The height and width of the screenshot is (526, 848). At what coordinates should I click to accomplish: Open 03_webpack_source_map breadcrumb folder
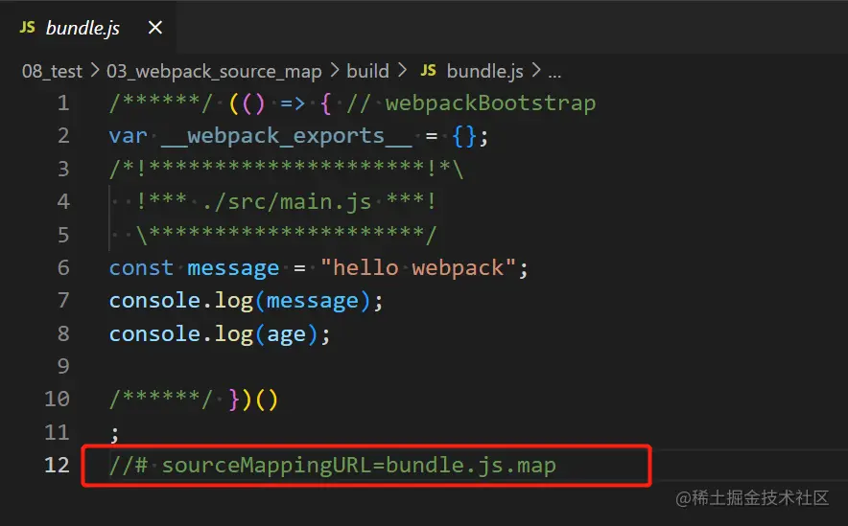point(214,71)
